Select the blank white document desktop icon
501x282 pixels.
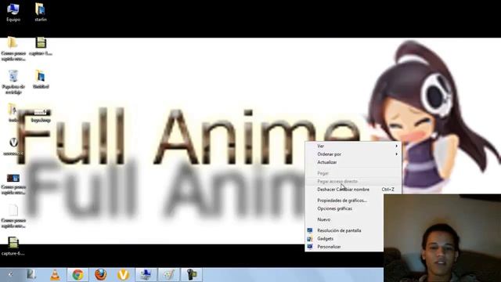click(x=13, y=210)
